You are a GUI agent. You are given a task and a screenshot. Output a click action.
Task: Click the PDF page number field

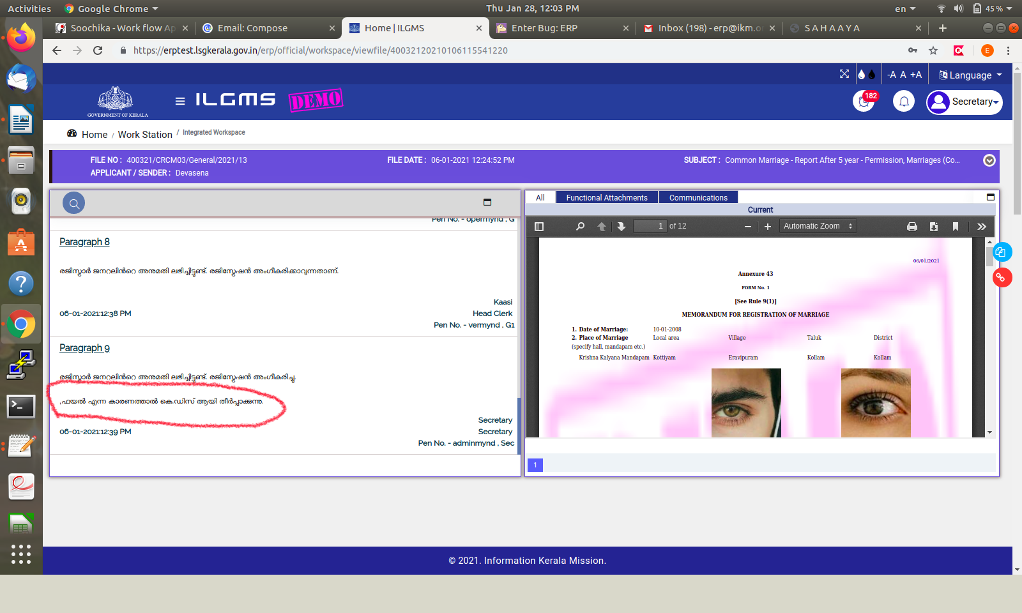pyautogui.click(x=650, y=226)
